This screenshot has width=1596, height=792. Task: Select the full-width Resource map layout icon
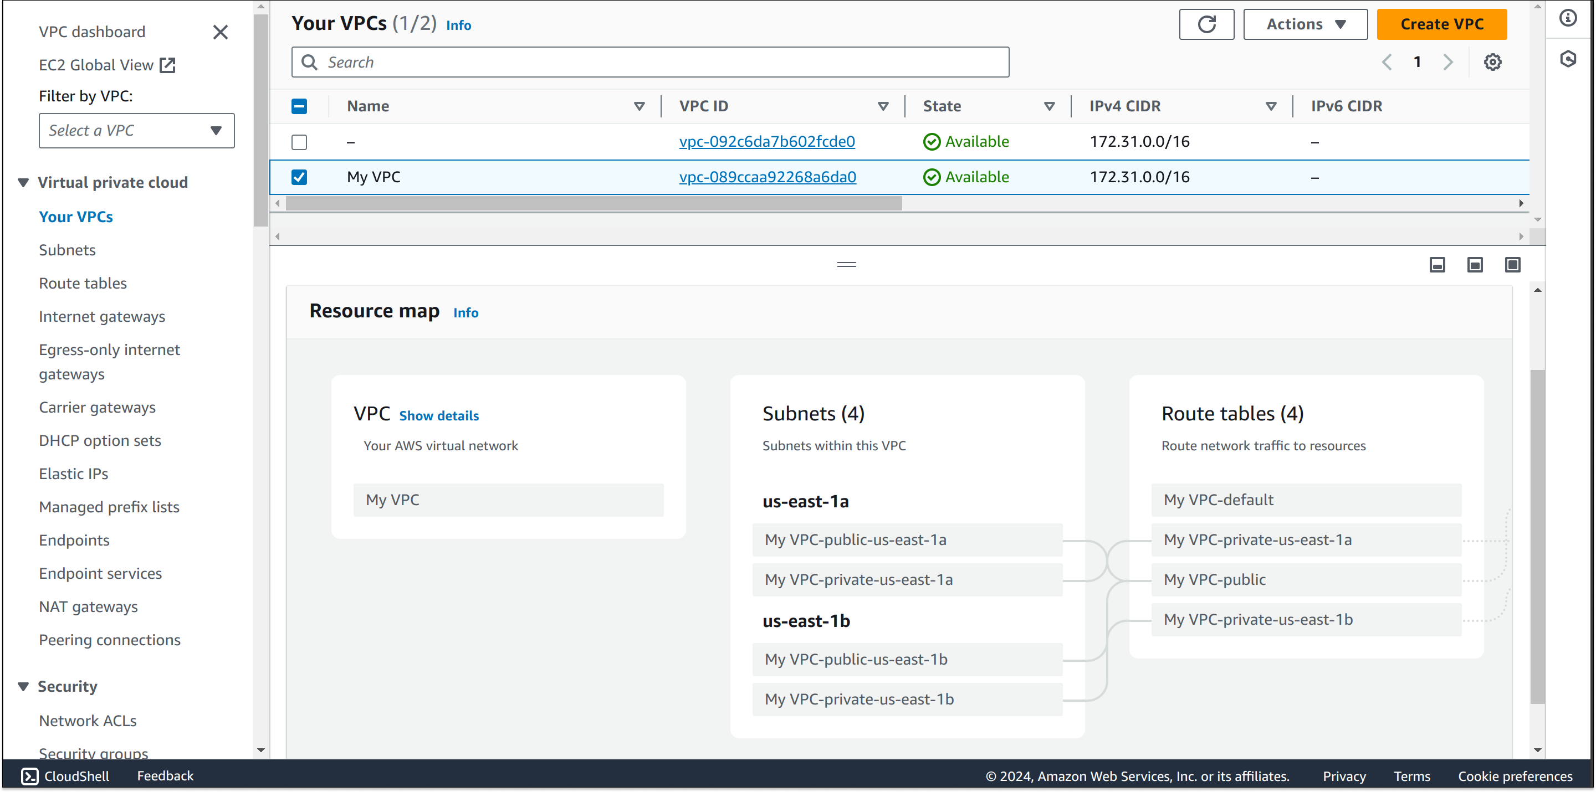(x=1512, y=264)
